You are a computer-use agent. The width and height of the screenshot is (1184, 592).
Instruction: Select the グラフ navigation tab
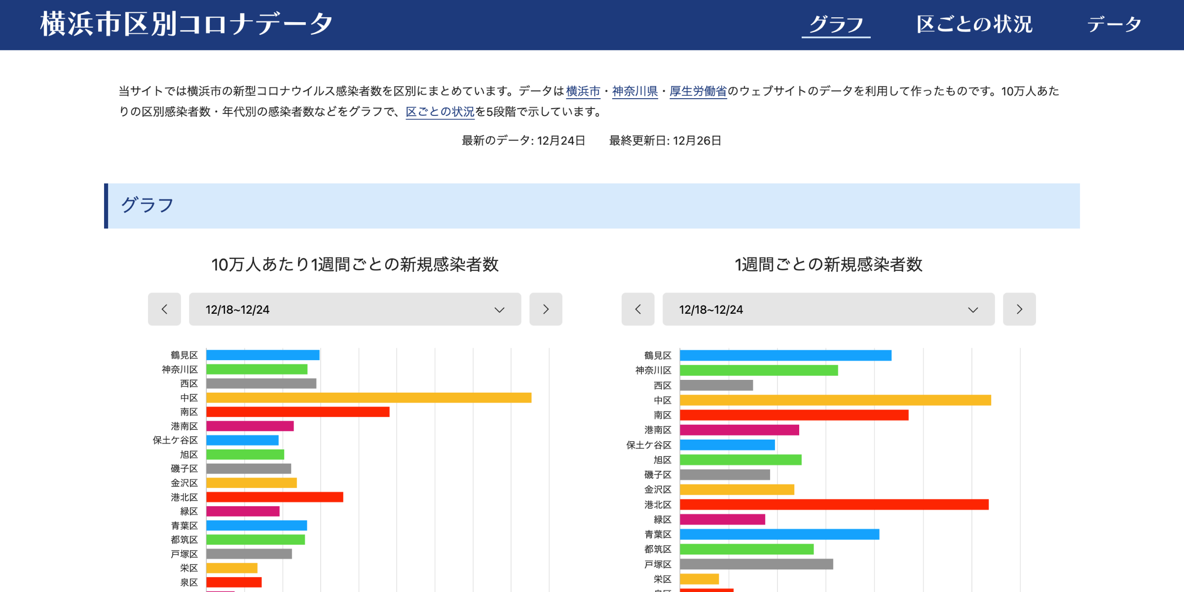[x=836, y=24]
